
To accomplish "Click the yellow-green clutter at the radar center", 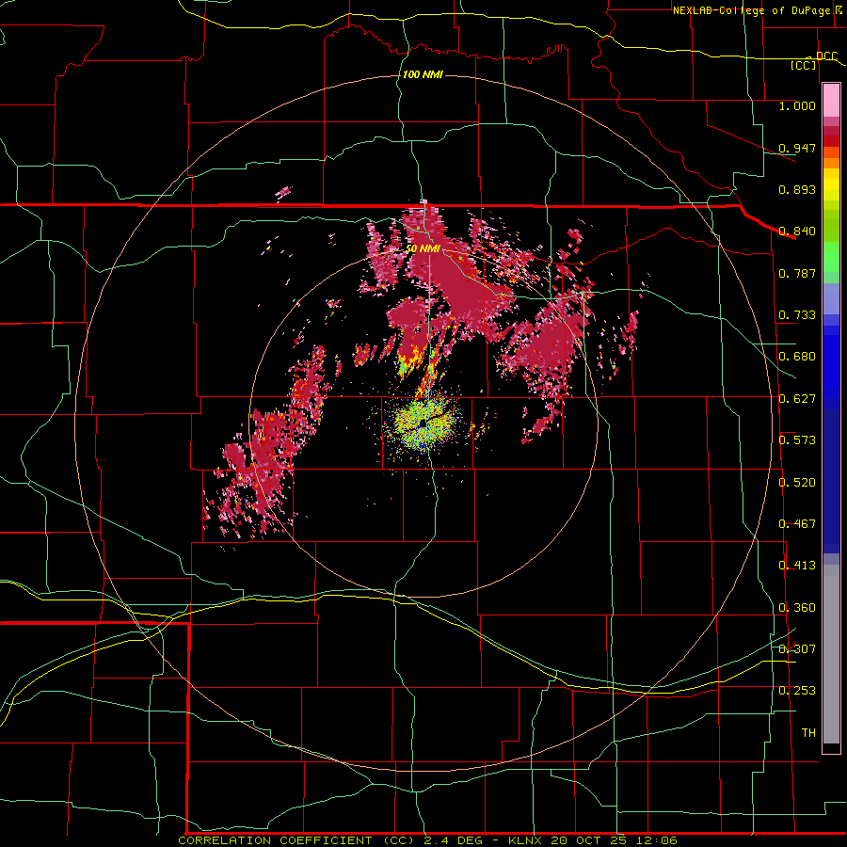I will pyautogui.click(x=425, y=423).
